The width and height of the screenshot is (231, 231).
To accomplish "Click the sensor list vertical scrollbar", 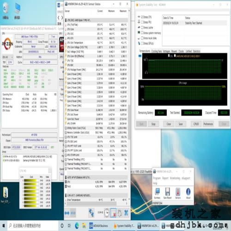I will click(x=129, y=122).
